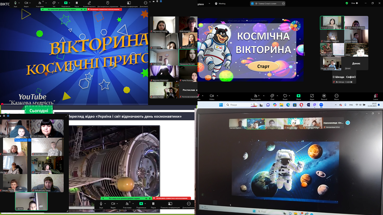383x215 pixels.
Task: Show hidden tray icons chevron
Action: (x=336, y=105)
